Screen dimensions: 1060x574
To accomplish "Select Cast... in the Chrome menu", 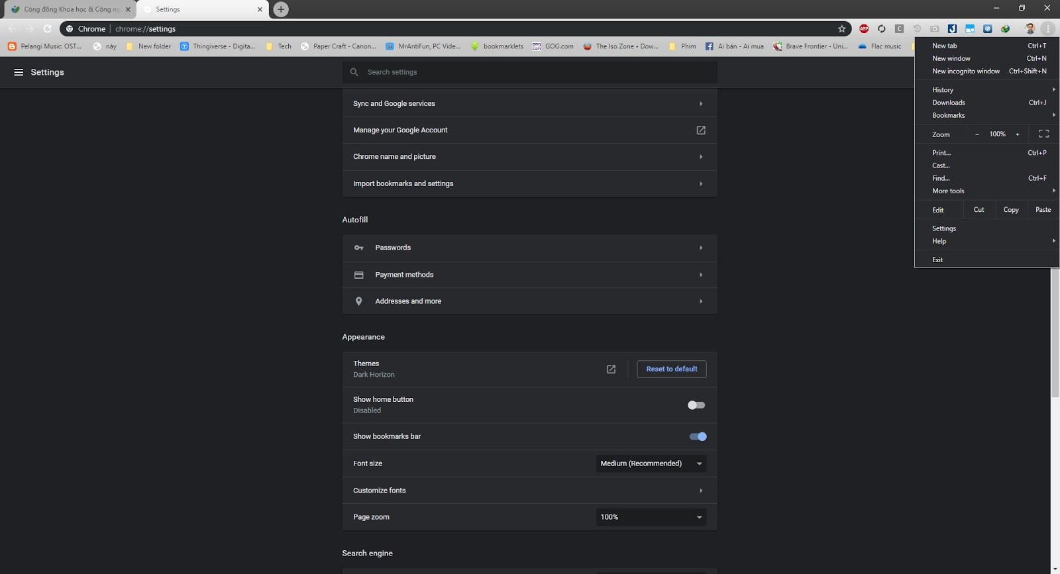I will [987, 166].
